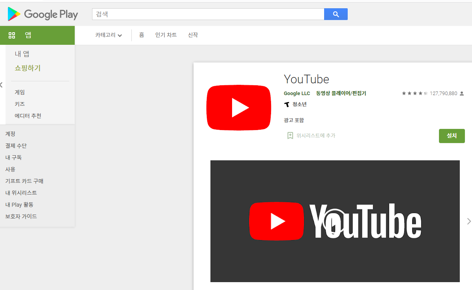Collapse the left sidebar with arrow
The height and width of the screenshot is (290, 472).
pyautogui.click(x=1, y=84)
